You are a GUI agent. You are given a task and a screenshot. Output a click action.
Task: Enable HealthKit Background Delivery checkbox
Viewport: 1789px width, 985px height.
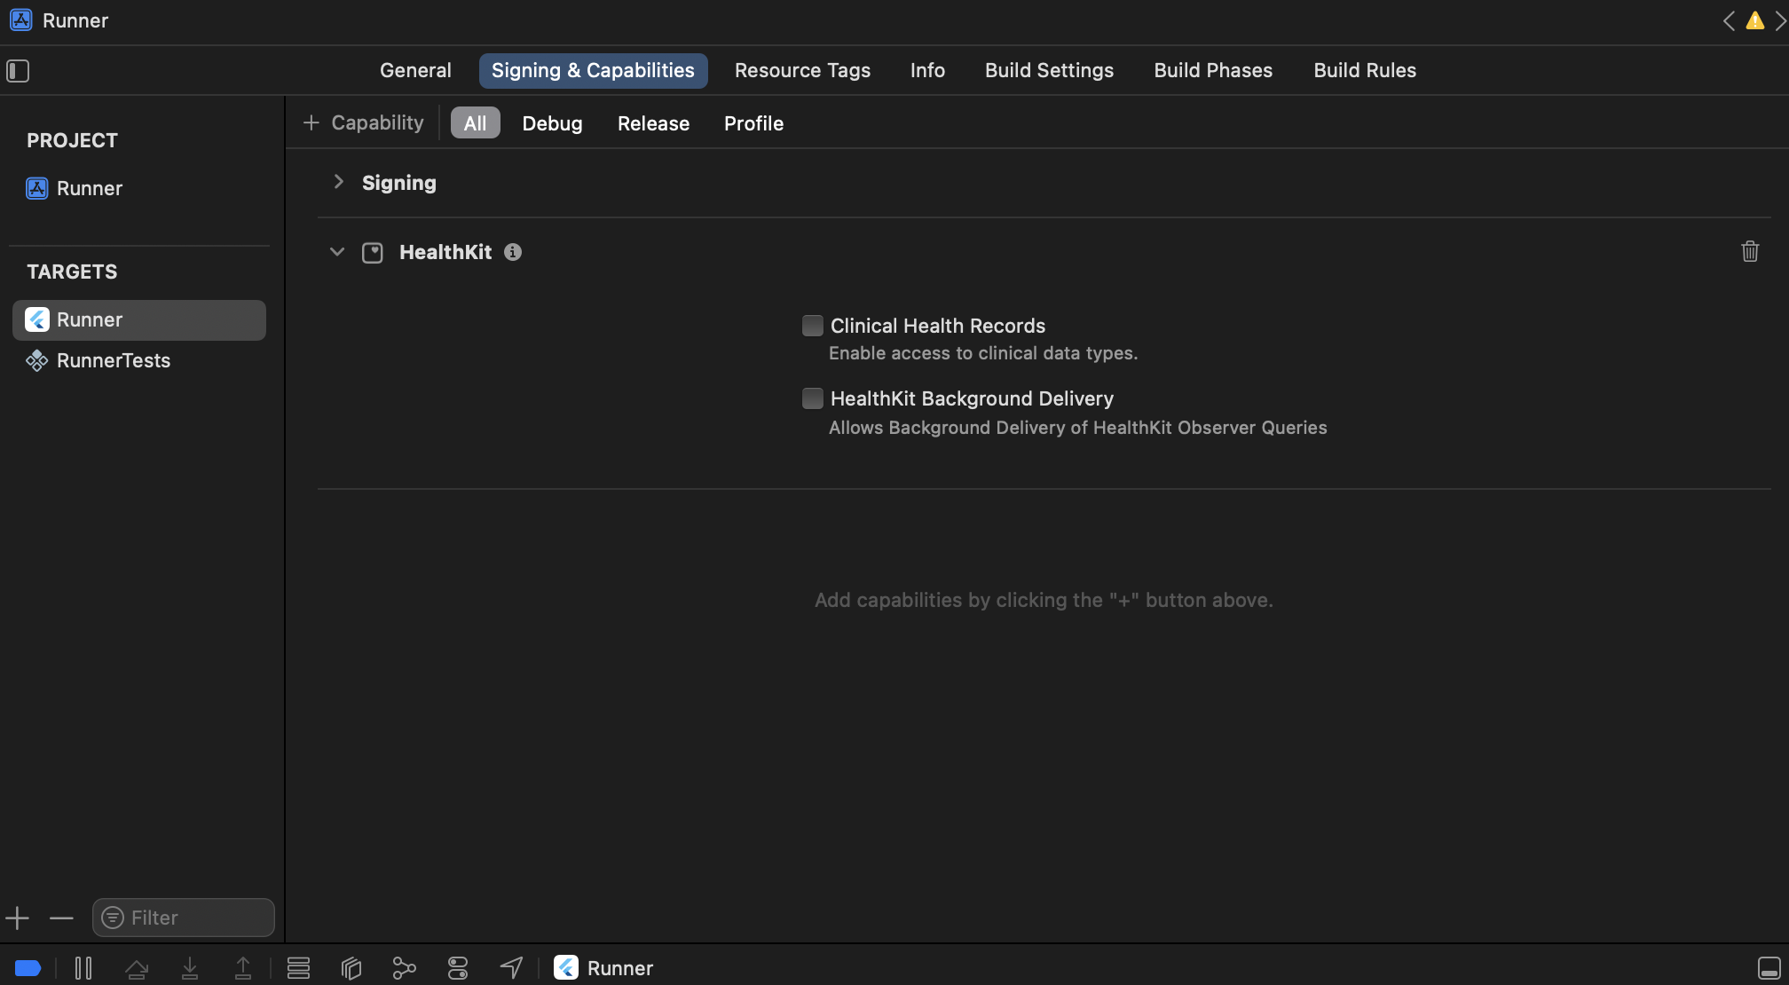click(811, 397)
